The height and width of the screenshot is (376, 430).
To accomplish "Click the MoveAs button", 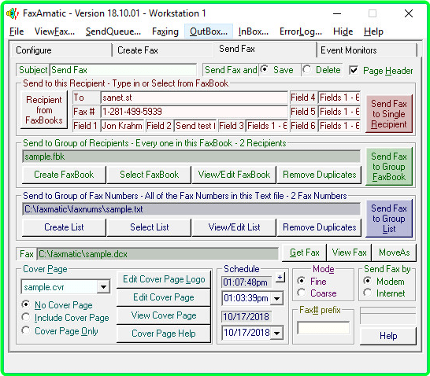I will (394, 253).
